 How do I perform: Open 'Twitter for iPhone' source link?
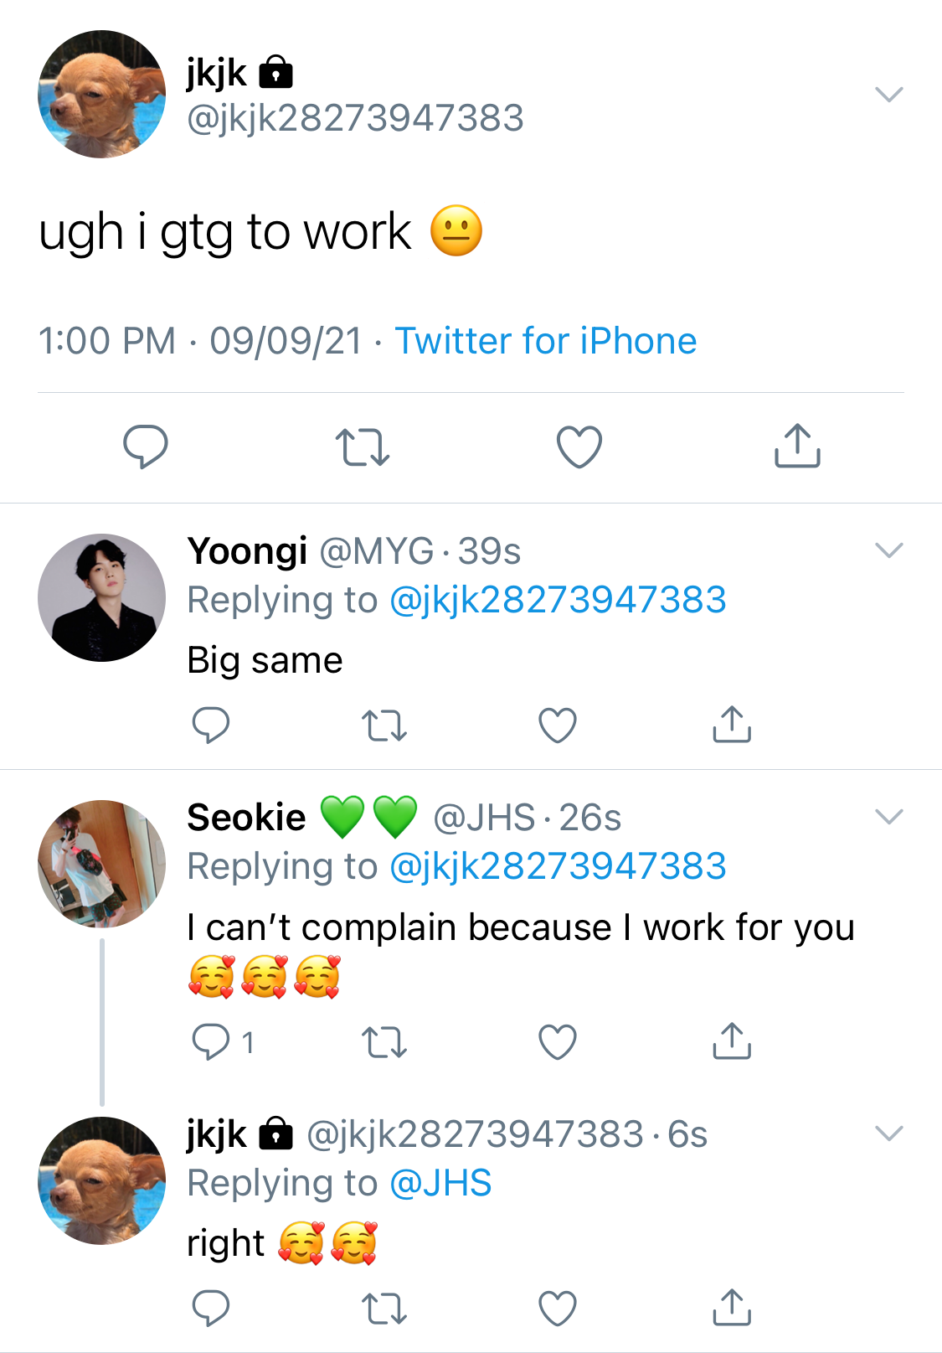click(546, 341)
